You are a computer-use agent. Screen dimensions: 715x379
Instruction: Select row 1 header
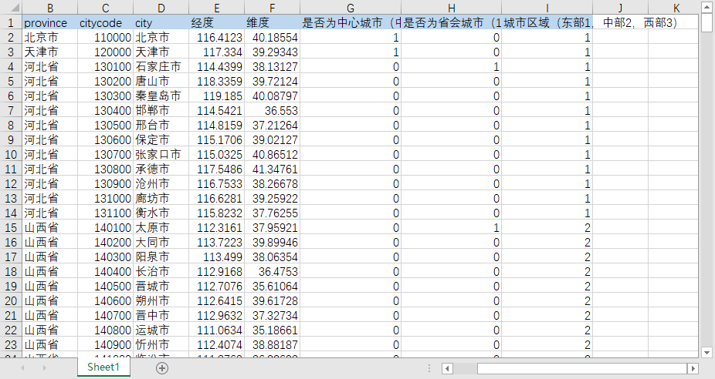point(11,22)
